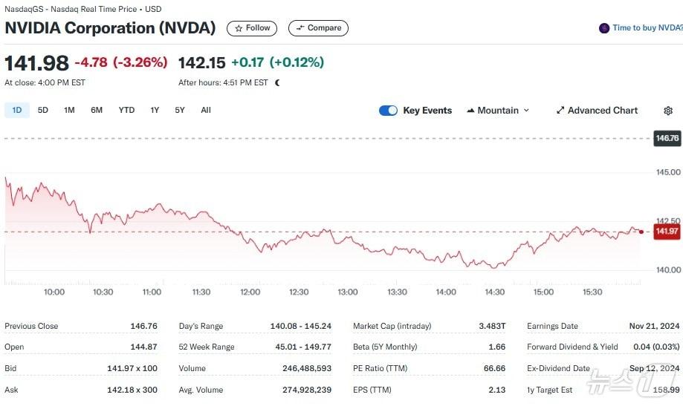Select the All time range

[x=206, y=111]
